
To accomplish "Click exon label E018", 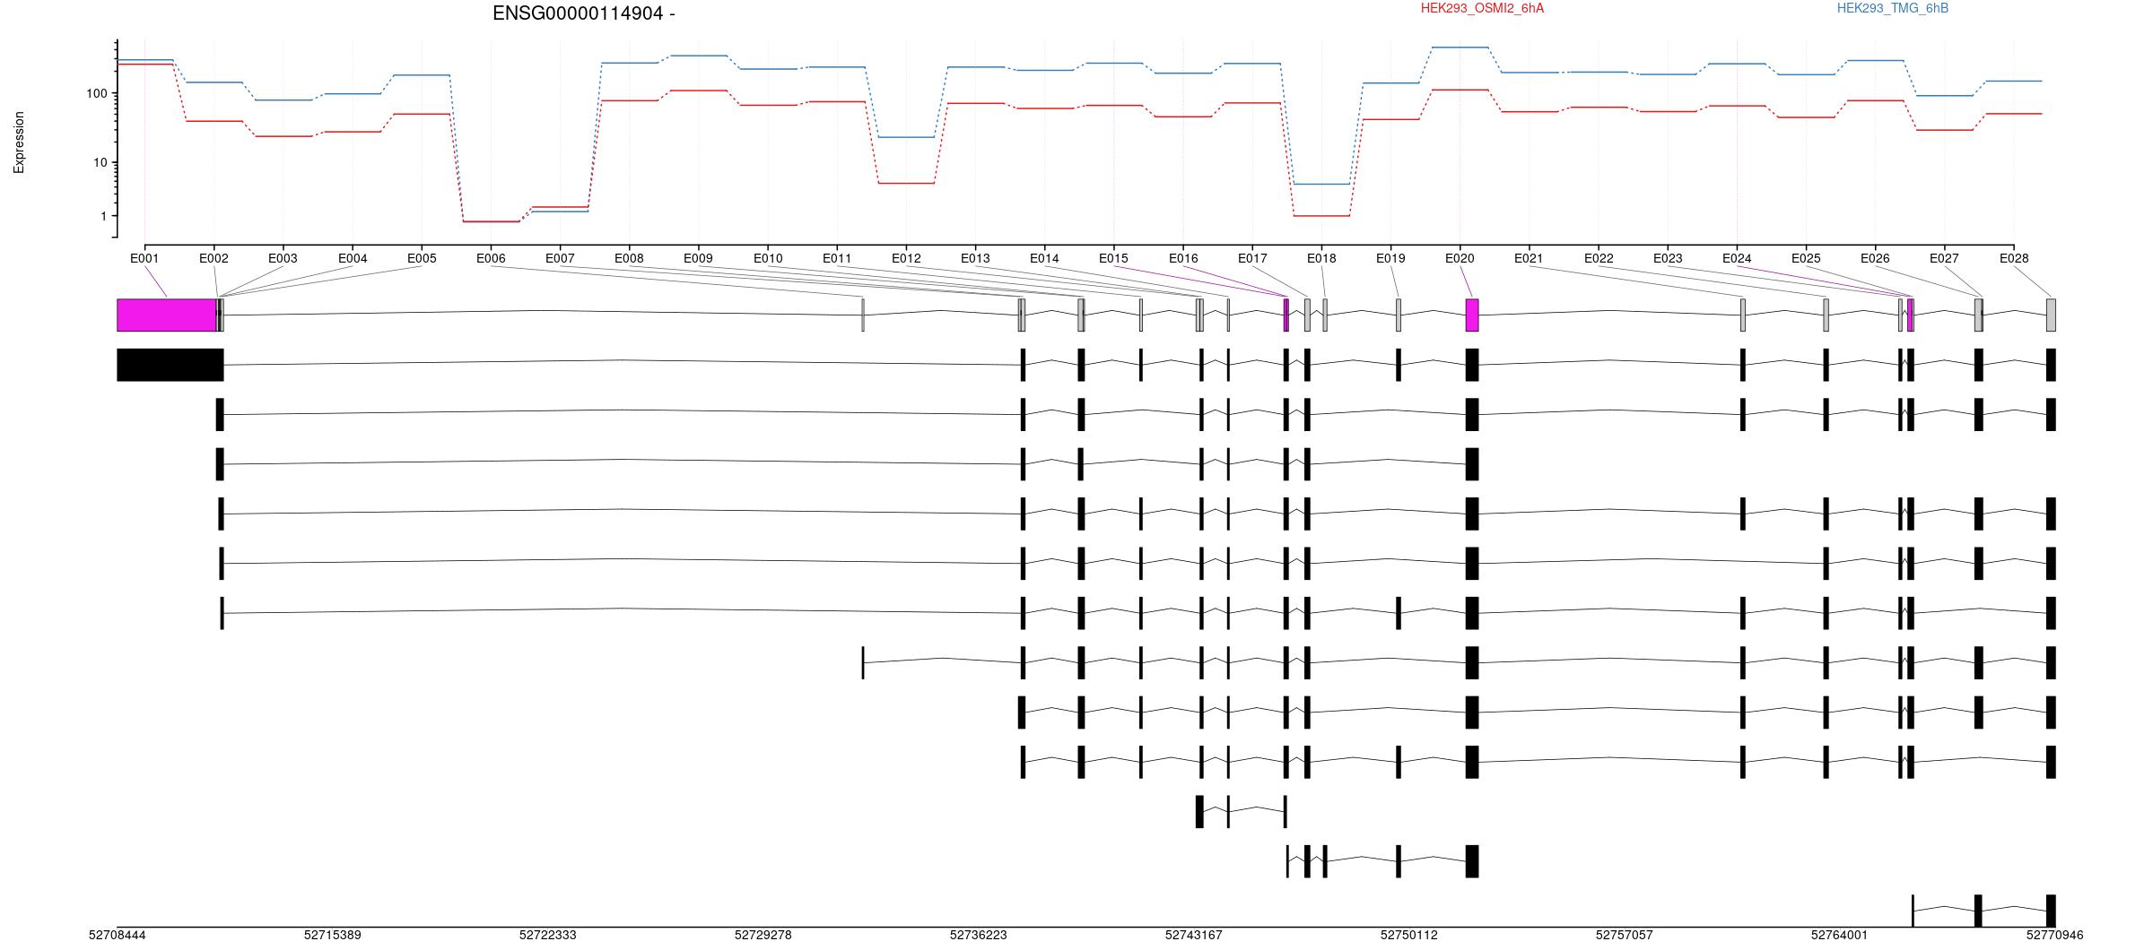I will tap(1321, 258).
